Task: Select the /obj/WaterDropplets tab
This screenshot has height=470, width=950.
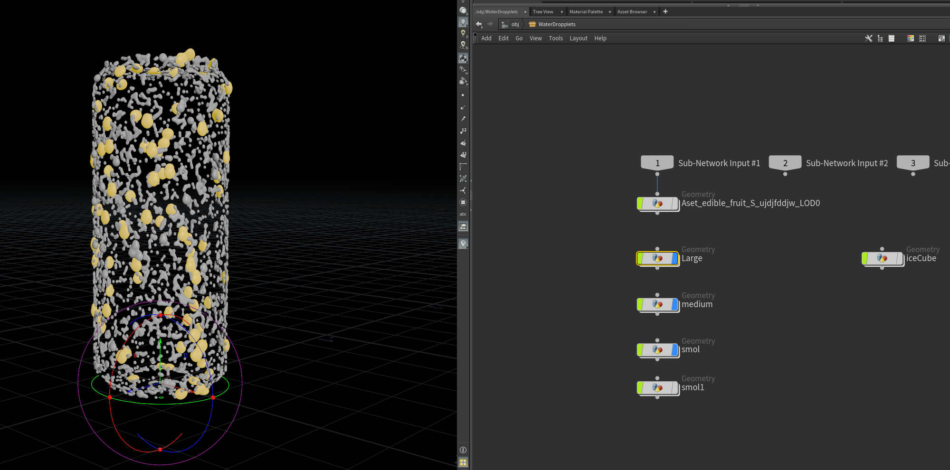Action: tap(496, 12)
